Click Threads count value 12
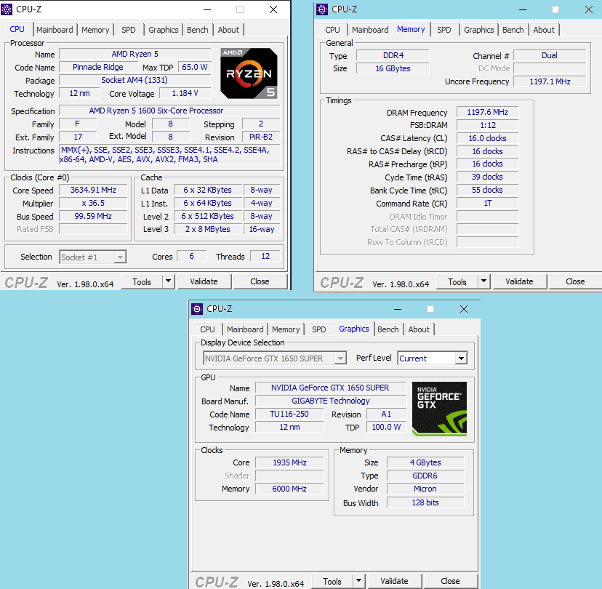Screen dimensions: 602x589 pyautogui.click(x=265, y=256)
